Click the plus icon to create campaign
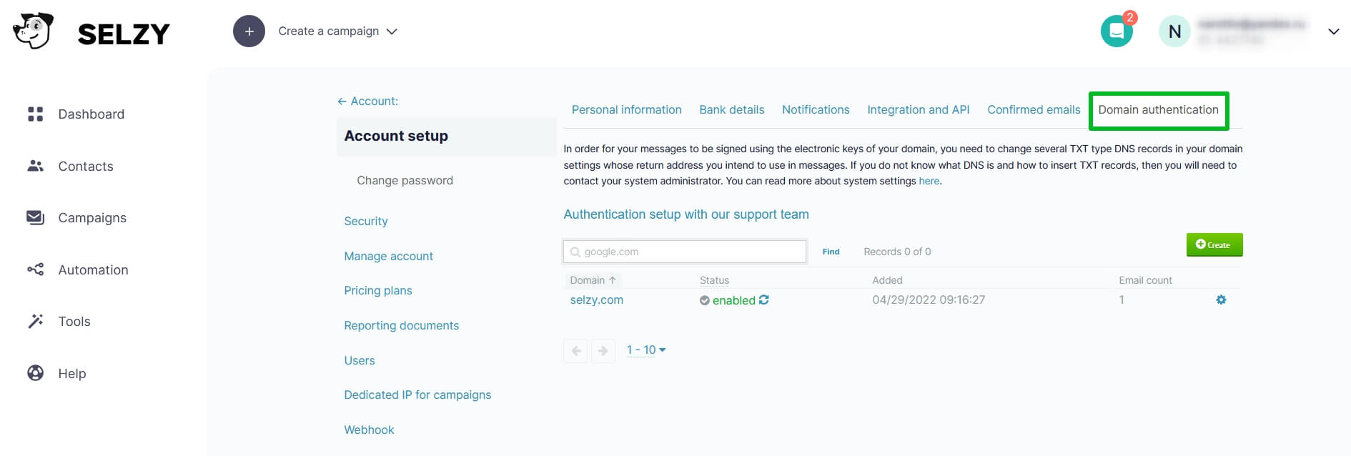Screen dimensions: 1351x456 point(249,31)
